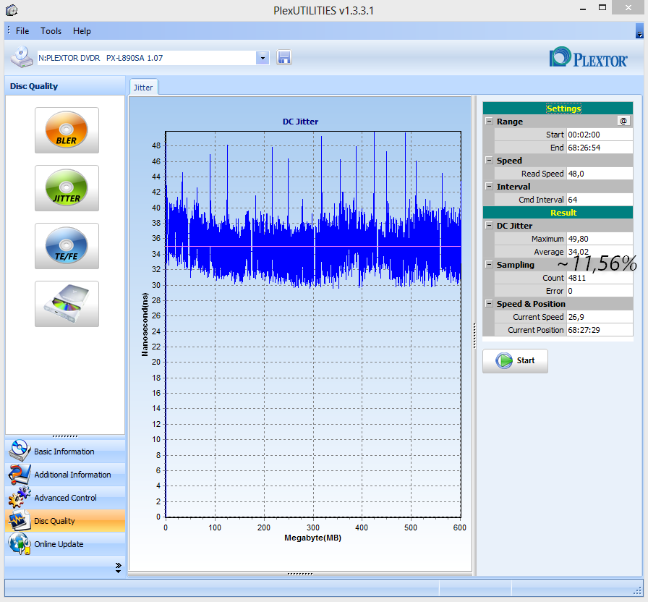Image resolution: width=648 pixels, height=602 pixels.
Task: Maximize the PlexUTILITIES window
Action: [x=602, y=8]
